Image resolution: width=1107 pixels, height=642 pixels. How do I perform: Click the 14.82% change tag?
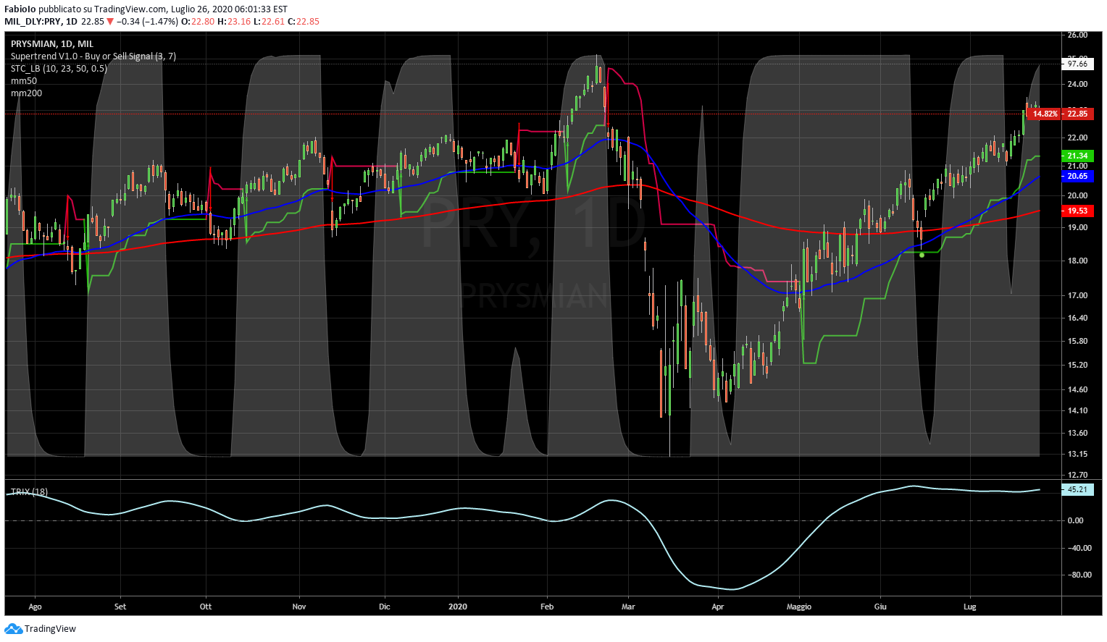(1045, 114)
